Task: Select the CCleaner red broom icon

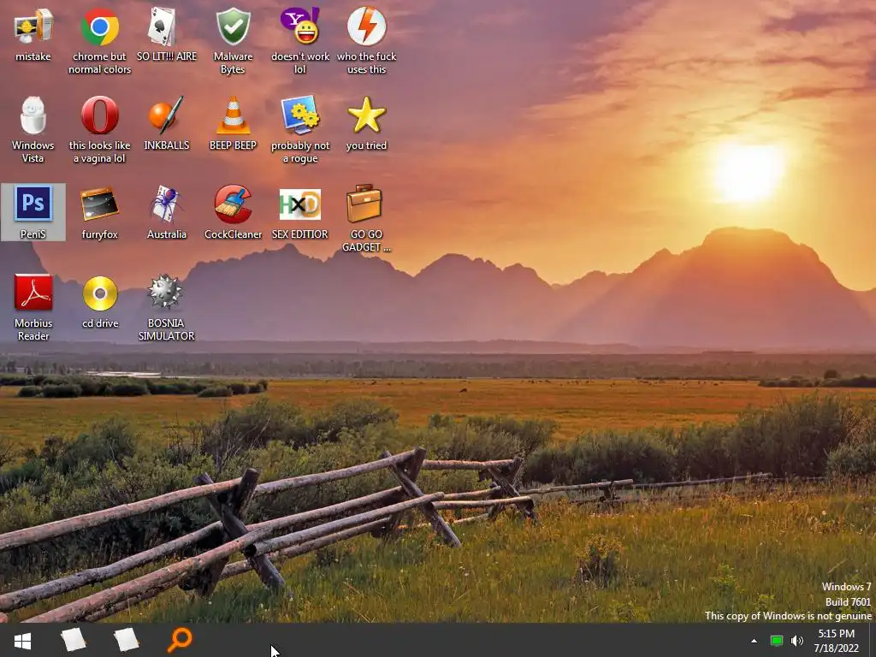Action: point(233,204)
